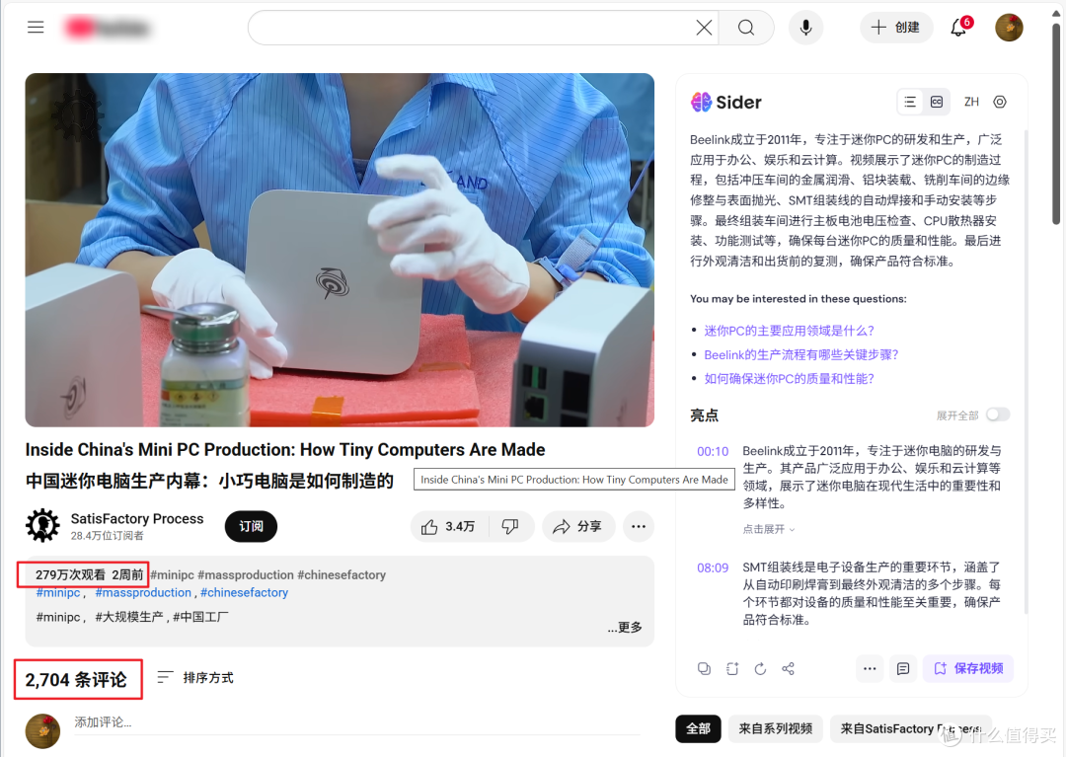Screen dimensions: 1066x757
Task: Open Sider more options ellipsis
Action: [x=870, y=668]
